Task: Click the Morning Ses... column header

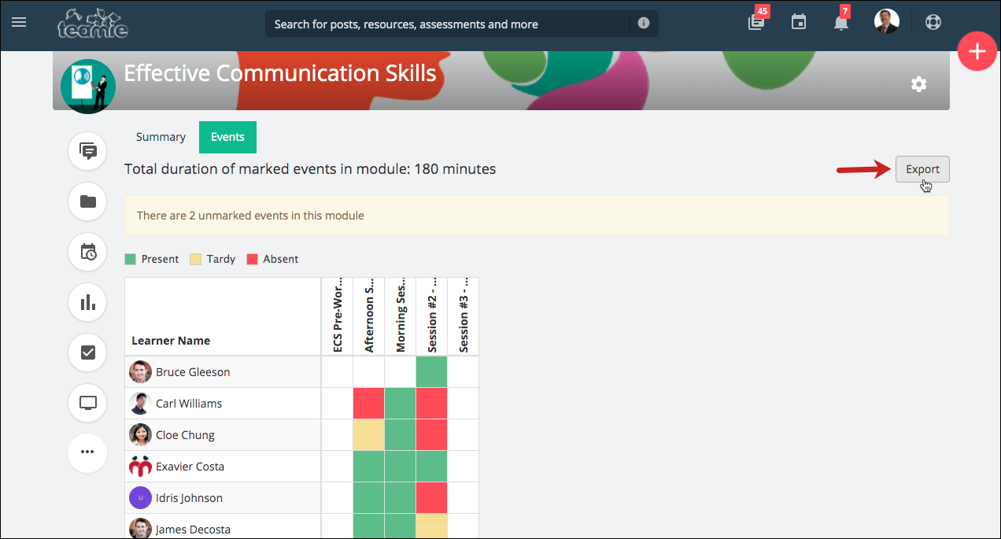Action: pos(401,316)
